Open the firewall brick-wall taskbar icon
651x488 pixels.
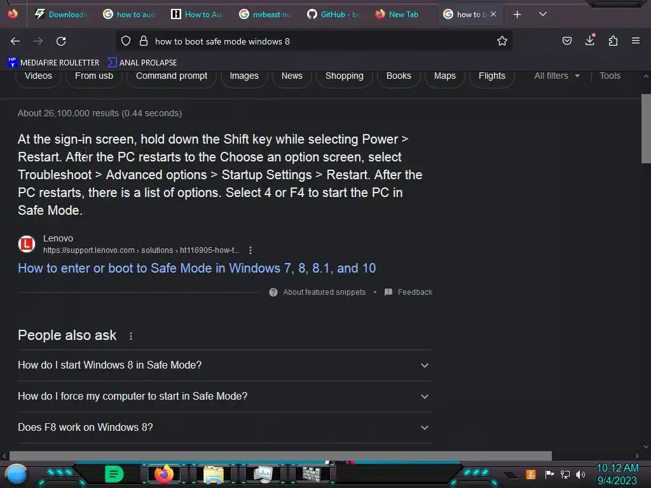click(312, 474)
